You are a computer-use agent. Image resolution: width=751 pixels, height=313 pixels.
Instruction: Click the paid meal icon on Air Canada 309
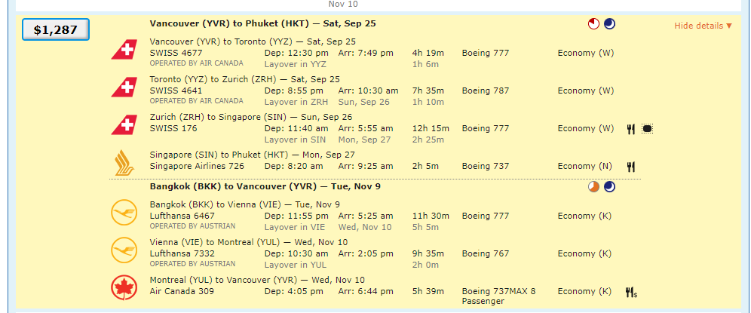(x=632, y=291)
